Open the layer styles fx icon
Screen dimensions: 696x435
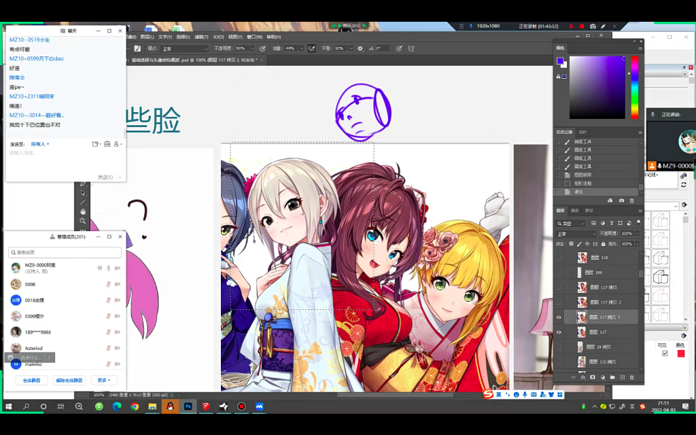(583, 378)
